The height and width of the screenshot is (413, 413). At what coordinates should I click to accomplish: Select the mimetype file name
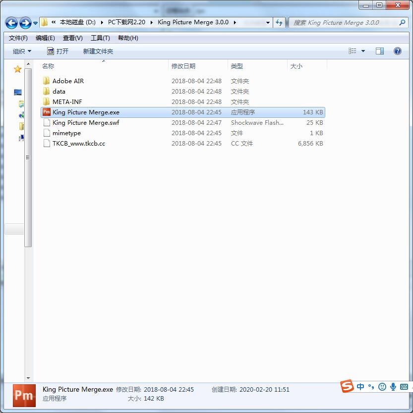coord(66,133)
